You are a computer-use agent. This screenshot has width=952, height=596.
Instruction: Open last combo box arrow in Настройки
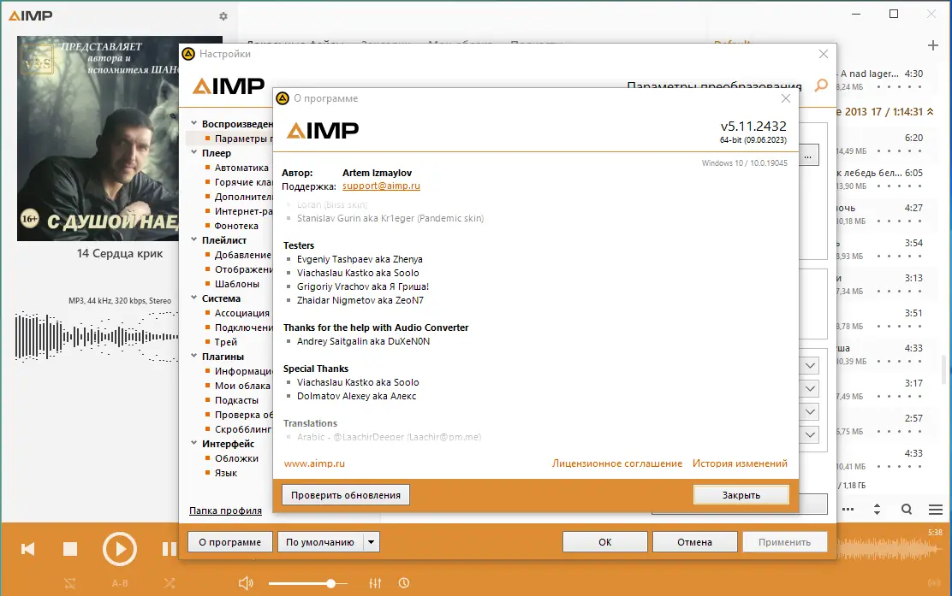click(x=811, y=434)
